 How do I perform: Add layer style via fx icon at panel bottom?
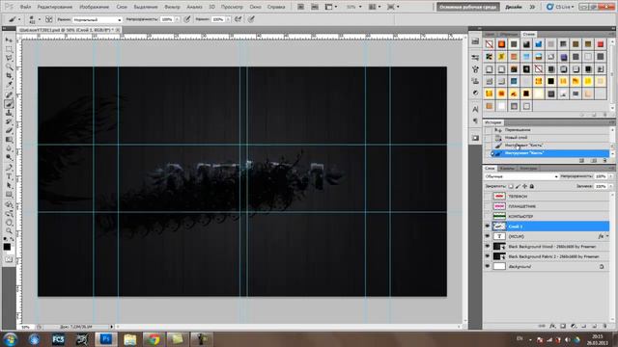552,326
